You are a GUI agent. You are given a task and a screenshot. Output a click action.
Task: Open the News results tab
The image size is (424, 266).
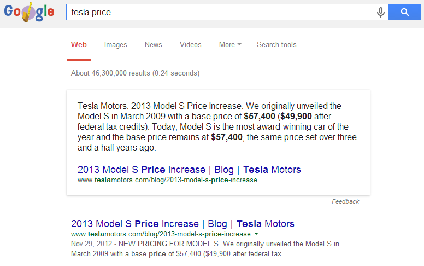(153, 45)
